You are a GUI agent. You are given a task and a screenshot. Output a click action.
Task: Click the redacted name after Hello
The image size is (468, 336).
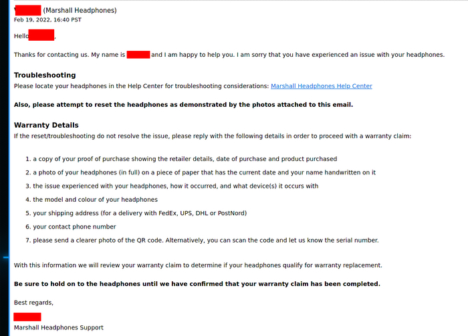41,35
